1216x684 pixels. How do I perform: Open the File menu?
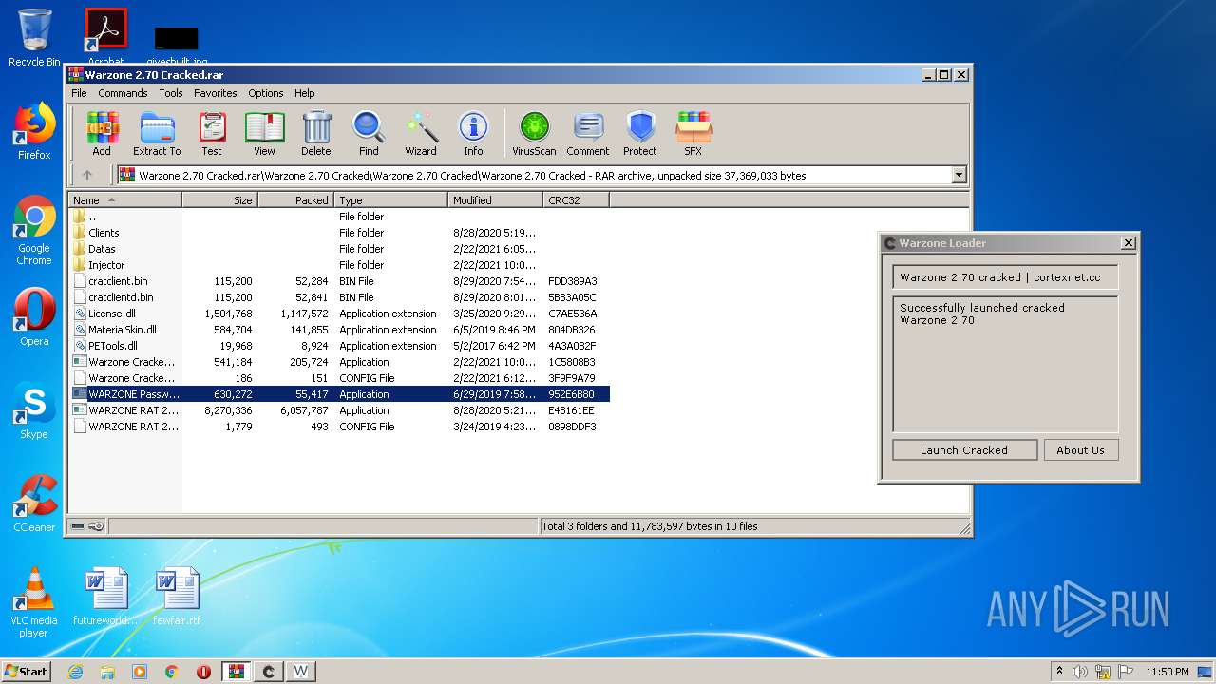tap(79, 93)
